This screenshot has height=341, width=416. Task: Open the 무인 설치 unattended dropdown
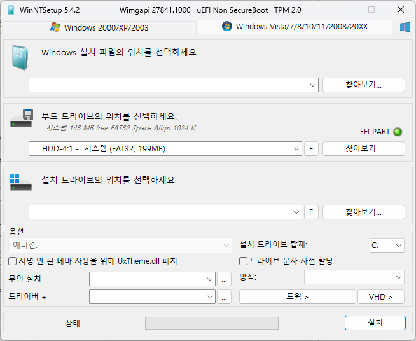(152, 279)
